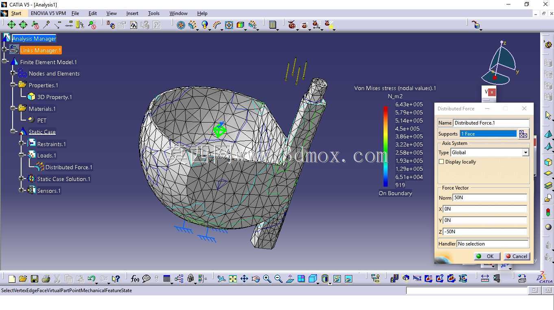Click the Normal View icon
The height and width of the screenshot is (310, 554).
coord(290,279)
